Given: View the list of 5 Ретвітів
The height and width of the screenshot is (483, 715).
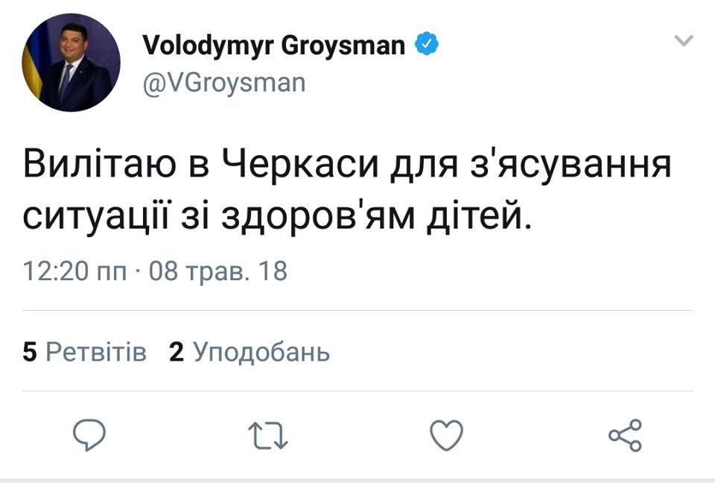Looking at the screenshot, I should point(95,352).
